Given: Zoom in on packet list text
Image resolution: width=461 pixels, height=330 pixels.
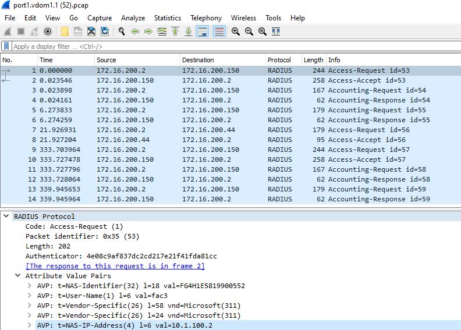Looking at the screenshot, I should click(235, 31).
